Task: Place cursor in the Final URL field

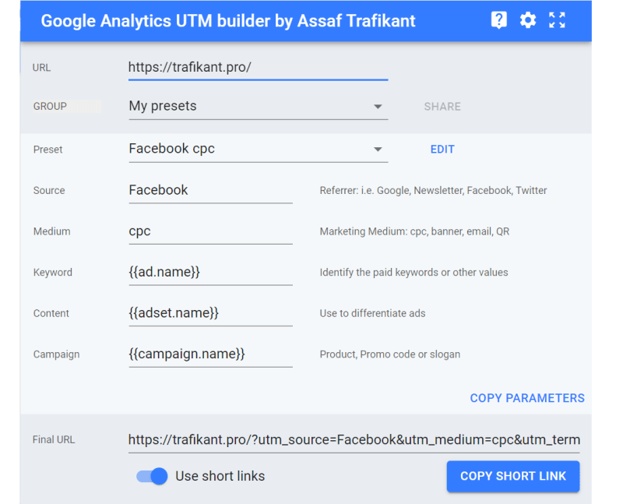Action: [350, 439]
